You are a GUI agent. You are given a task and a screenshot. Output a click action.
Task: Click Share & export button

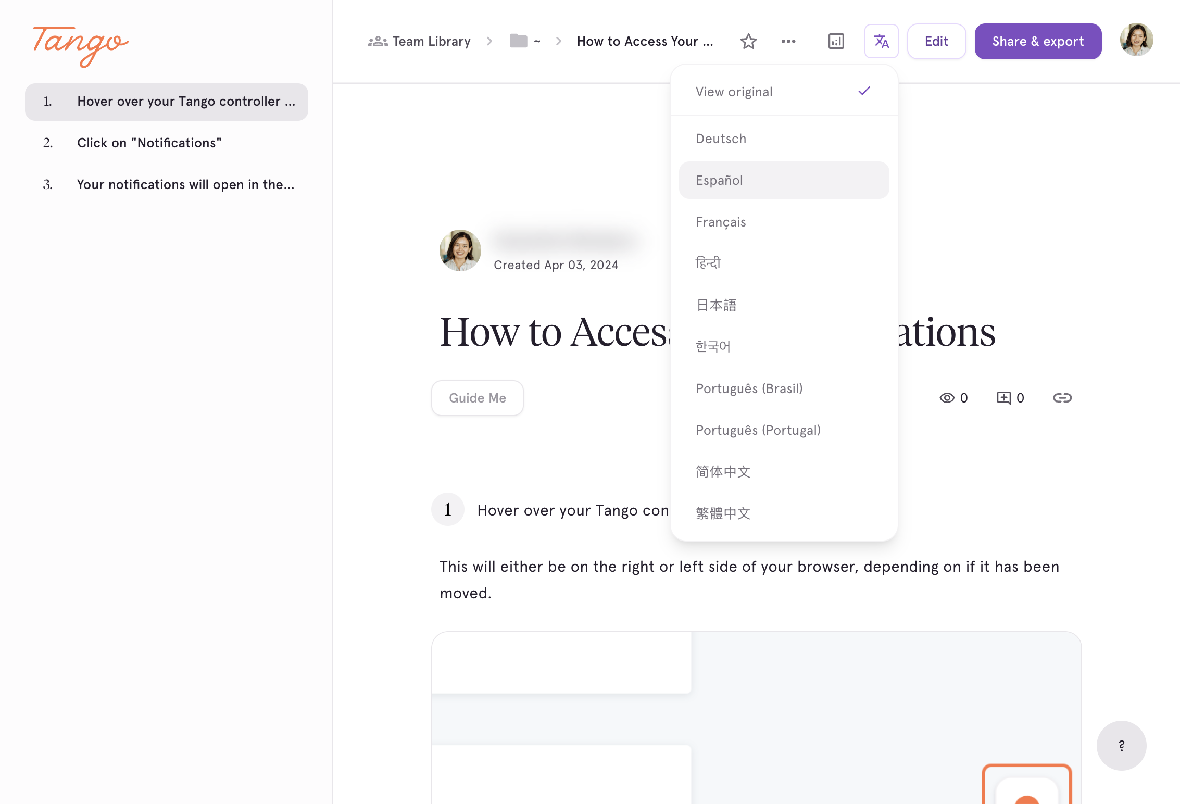[x=1038, y=41]
